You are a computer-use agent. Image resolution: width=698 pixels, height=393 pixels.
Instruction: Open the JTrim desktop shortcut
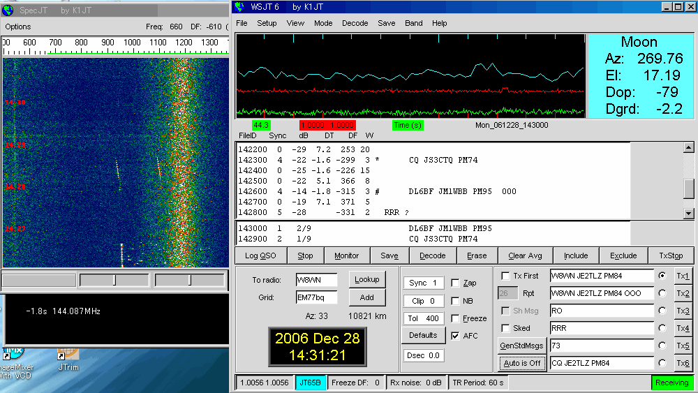click(68, 354)
